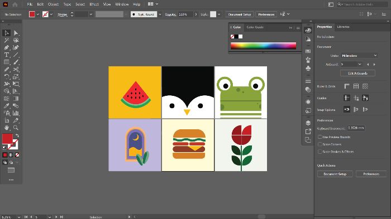This screenshot has height=219, width=391.
Task: Open the graphic Style dropdown
Action: (219, 14)
